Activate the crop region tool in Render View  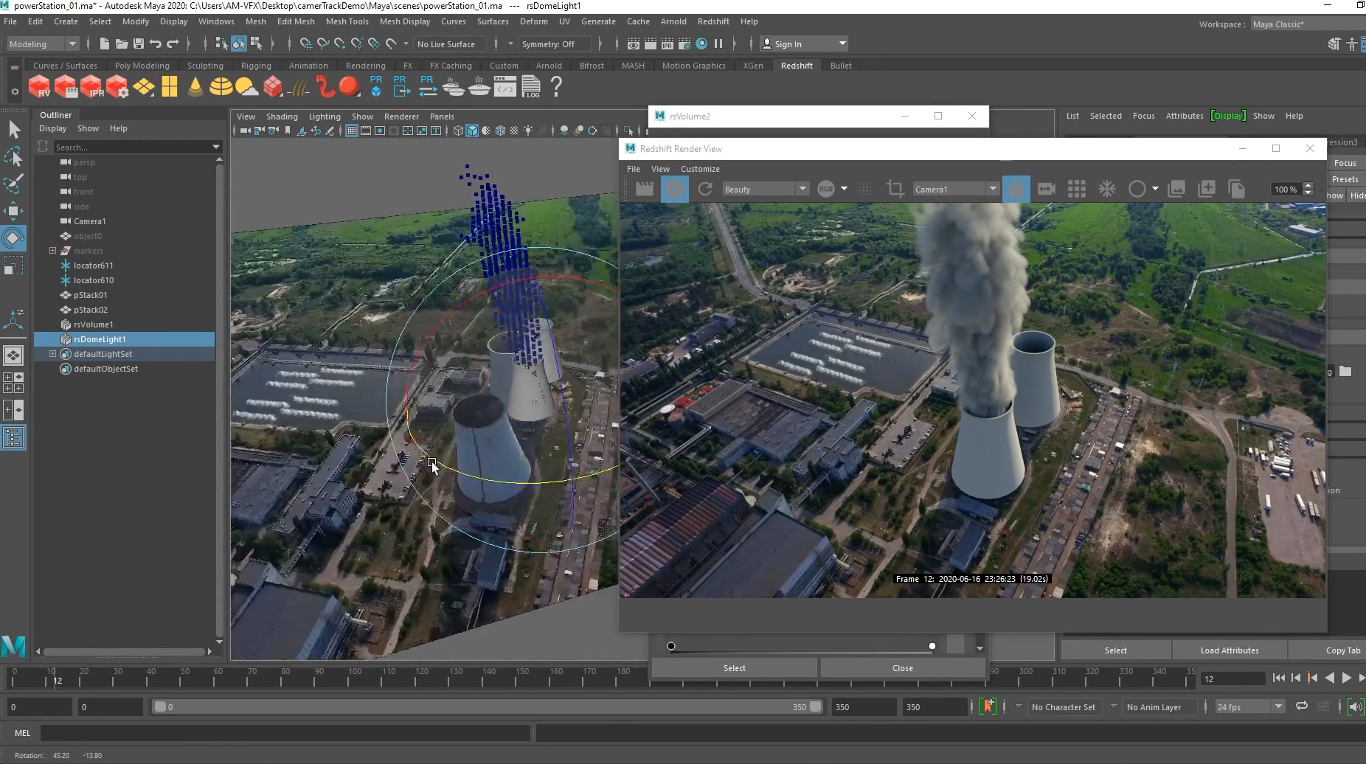point(894,189)
